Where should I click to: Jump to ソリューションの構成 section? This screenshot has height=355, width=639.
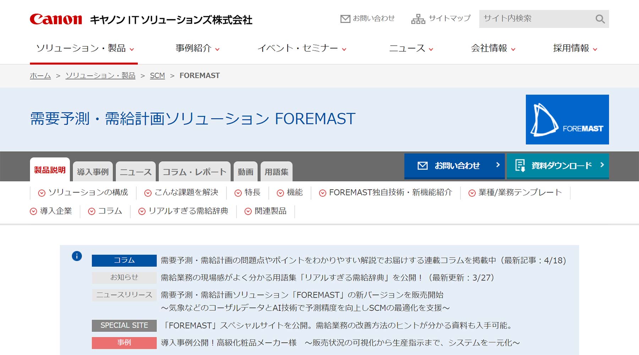[88, 192]
